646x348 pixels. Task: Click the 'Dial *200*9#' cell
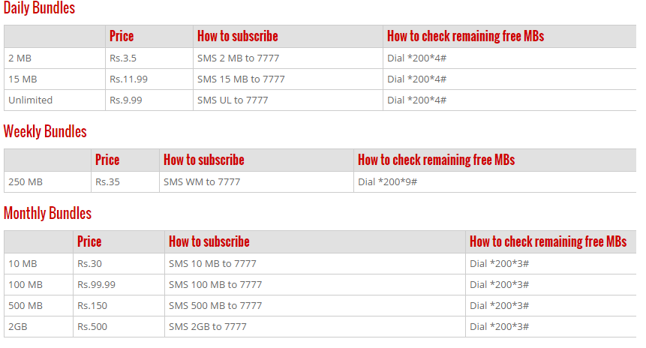coord(495,181)
